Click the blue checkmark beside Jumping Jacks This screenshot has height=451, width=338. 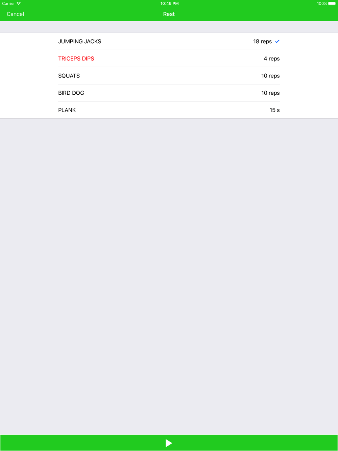(x=277, y=41)
